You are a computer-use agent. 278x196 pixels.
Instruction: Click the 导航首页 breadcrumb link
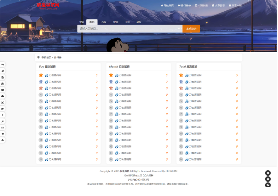coord(46,58)
